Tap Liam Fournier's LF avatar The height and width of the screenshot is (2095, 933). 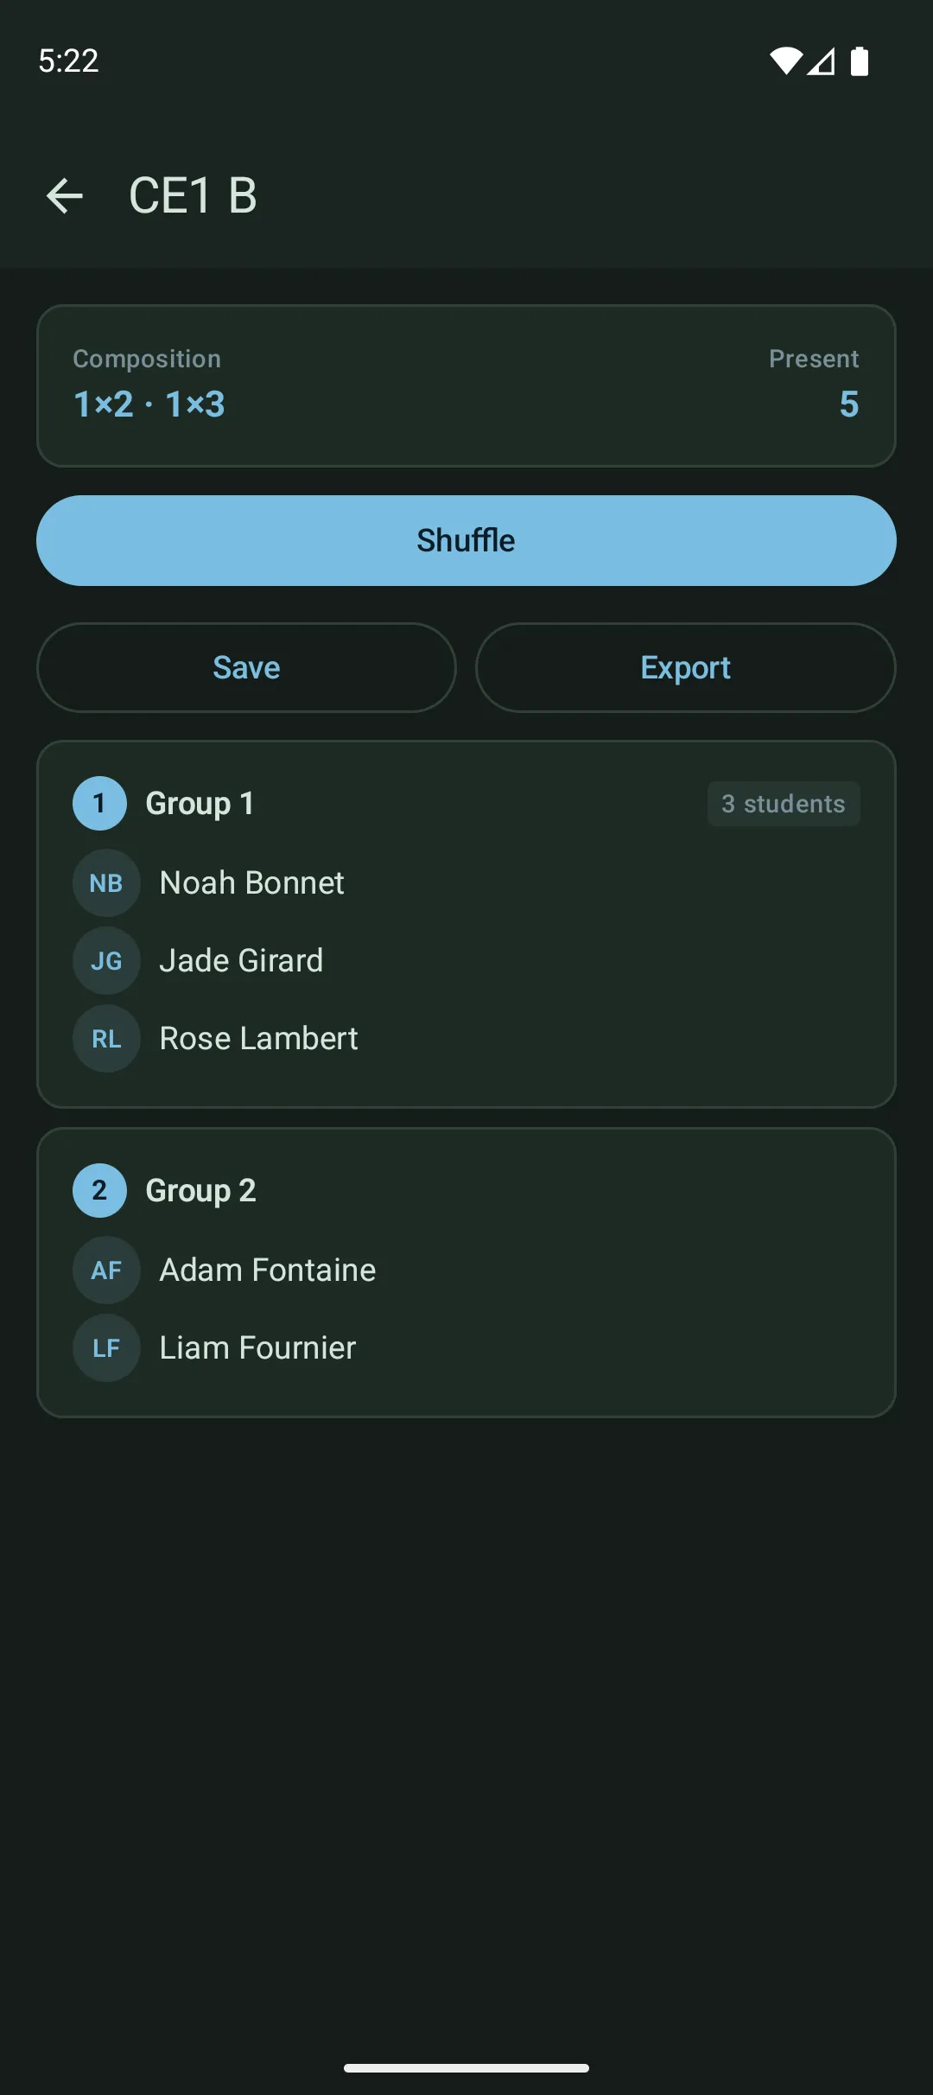coord(106,1347)
